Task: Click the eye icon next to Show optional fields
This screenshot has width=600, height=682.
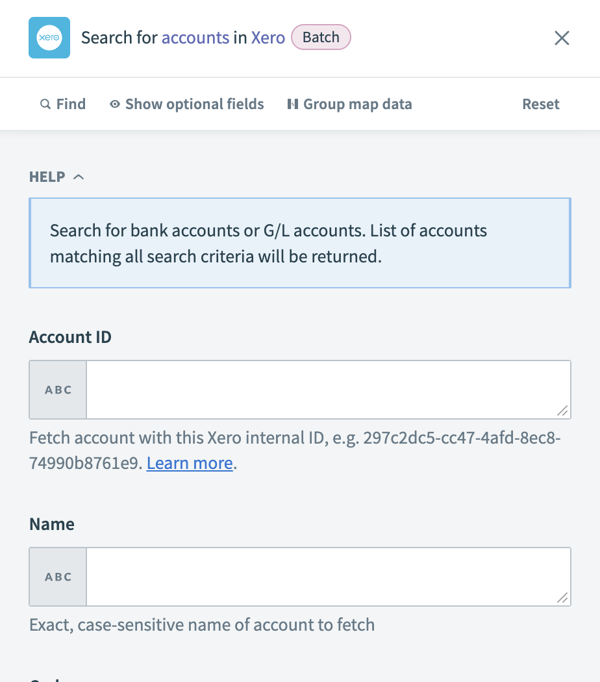Action: 114,104
